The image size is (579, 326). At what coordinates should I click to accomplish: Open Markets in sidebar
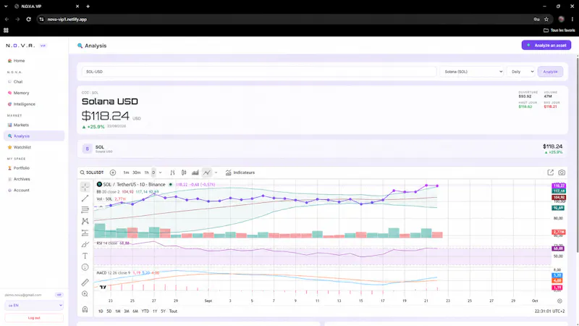[34, 125]
